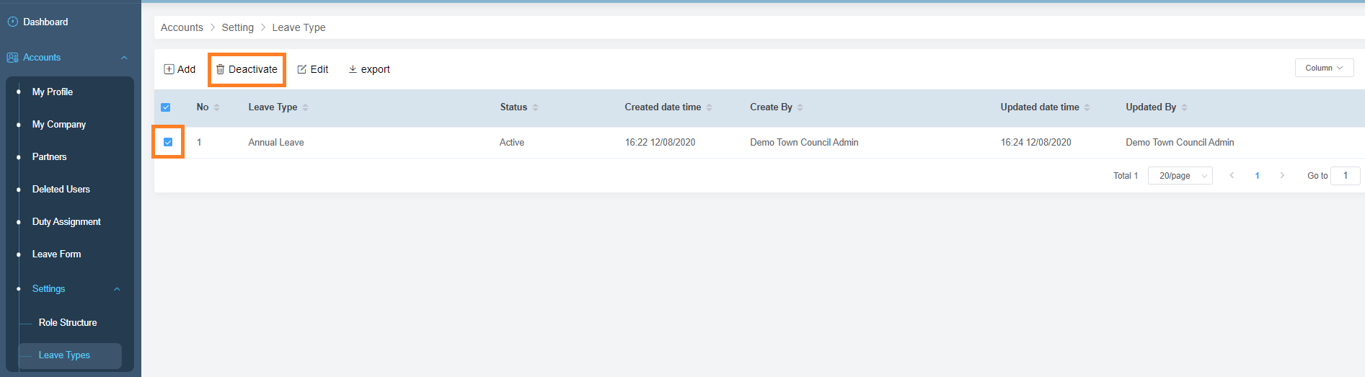The width and height of the screenshot is (1365, 377).
Task: Toggle the select-all header checkbox
Action: click(166, 107)
